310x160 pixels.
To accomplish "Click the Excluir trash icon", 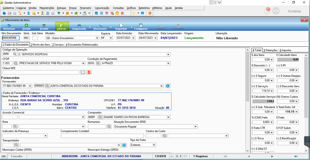I will [44, 25].
